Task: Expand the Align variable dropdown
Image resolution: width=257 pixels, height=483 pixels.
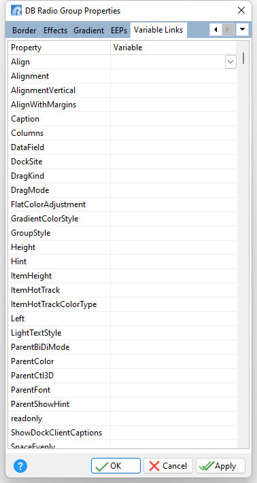Action: pos(230,62)
